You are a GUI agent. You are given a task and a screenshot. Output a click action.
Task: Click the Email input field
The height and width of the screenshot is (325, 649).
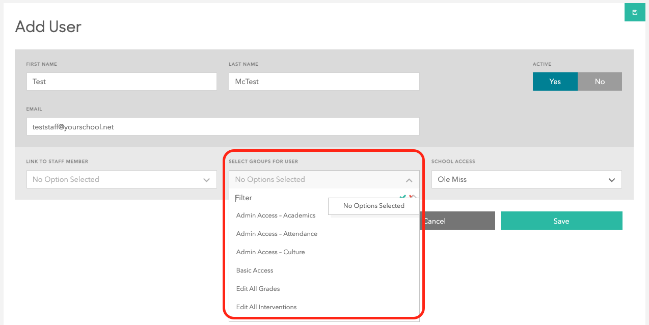pyautogui.click(x=223, y=127)
